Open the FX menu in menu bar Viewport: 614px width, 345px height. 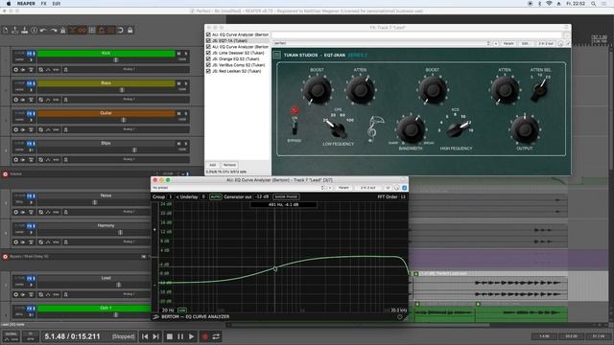(x=43, y=4)
